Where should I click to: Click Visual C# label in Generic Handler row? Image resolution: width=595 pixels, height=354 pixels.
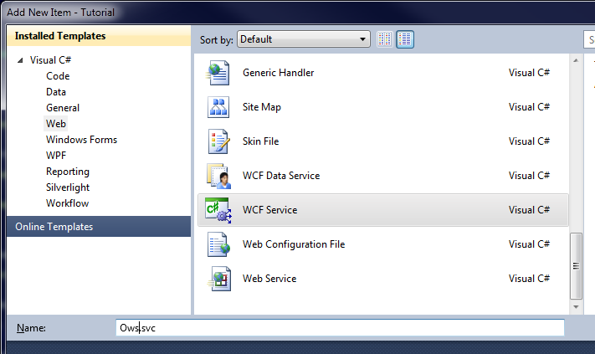click(529, 73)
